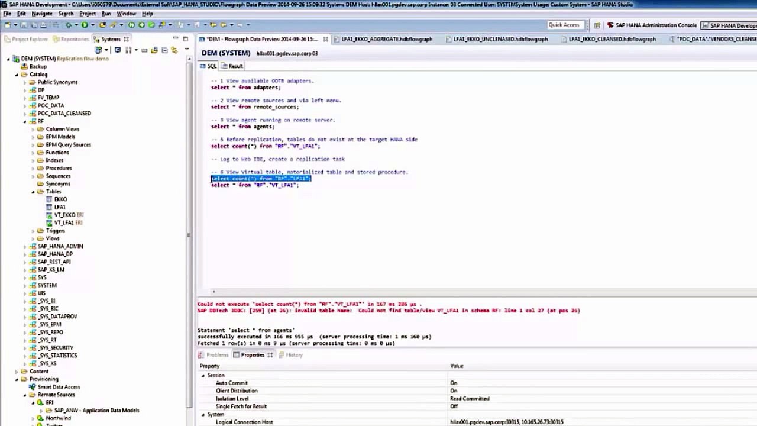Switch to Project Explorer view tab
757x426 pixels.
point(25,39)
